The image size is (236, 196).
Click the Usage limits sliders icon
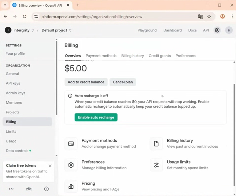point(156,165)
